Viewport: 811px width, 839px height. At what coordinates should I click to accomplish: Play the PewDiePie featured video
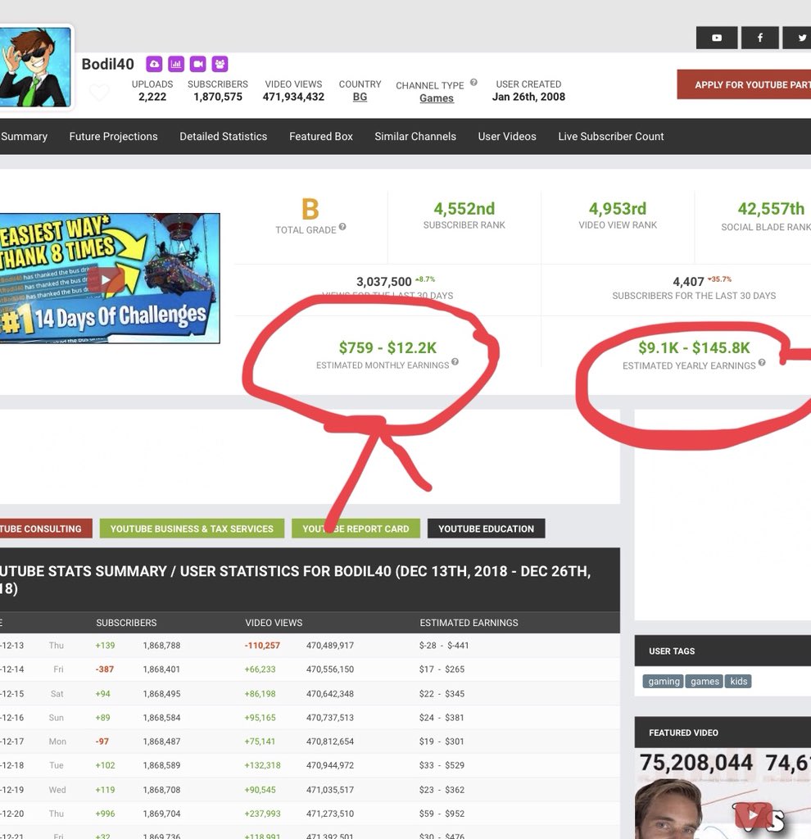pos(752,815)
